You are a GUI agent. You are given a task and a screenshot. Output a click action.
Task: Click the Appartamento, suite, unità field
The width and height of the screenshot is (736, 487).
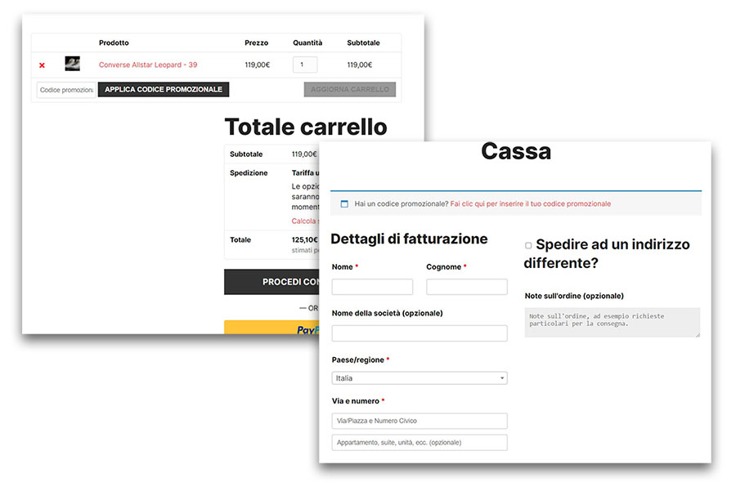pos(420,443)
